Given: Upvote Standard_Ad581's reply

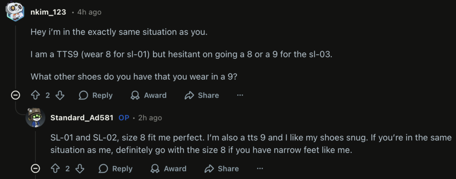Looking at the screenshot, I should pyautogui.click(x=56, y=169).
